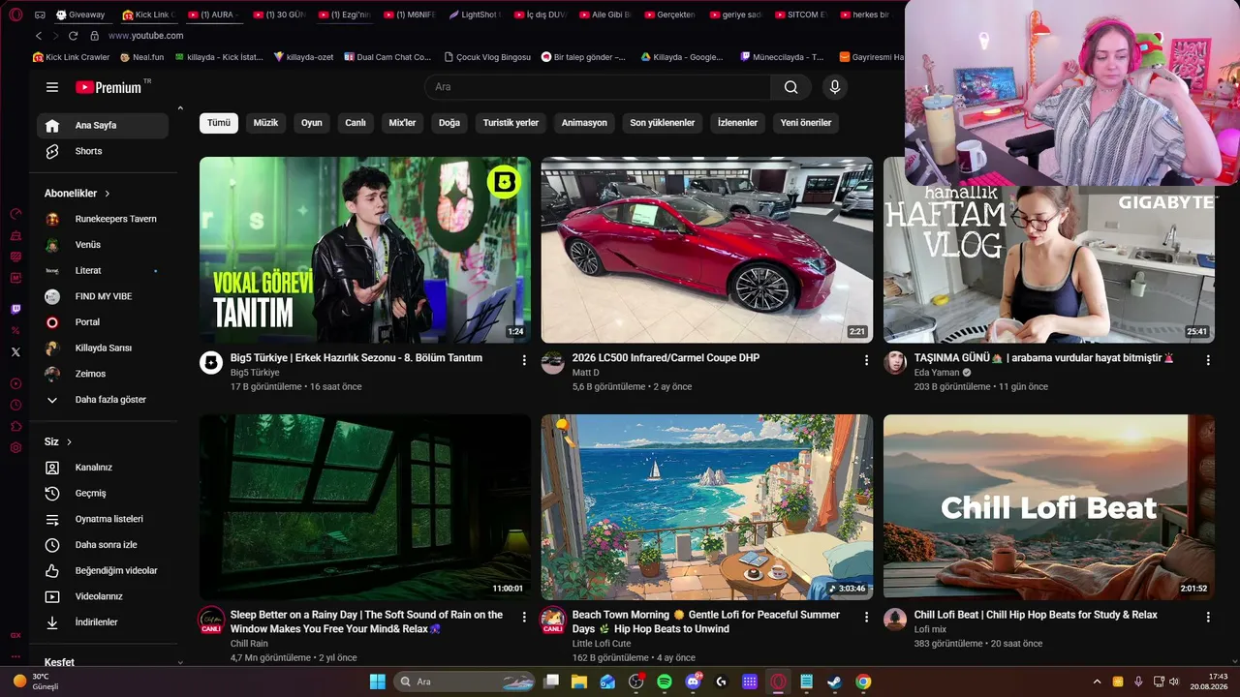Open Chrome from the taskbar
The height and width of the screenshot is (697, 1240).
[x=863, y=682]
